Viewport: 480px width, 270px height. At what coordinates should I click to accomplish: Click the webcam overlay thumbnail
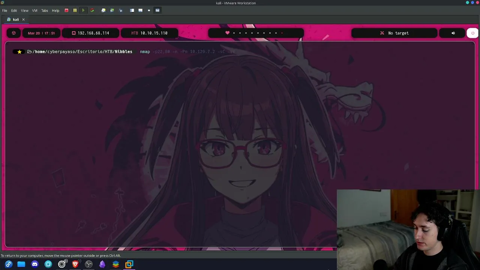[408, 229]
